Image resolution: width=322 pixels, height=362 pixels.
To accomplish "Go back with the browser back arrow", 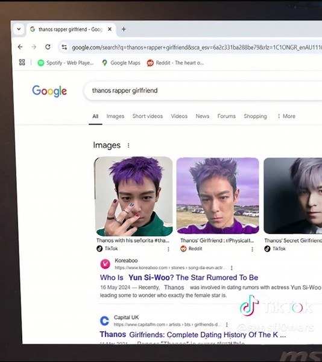I will (21, 47).
